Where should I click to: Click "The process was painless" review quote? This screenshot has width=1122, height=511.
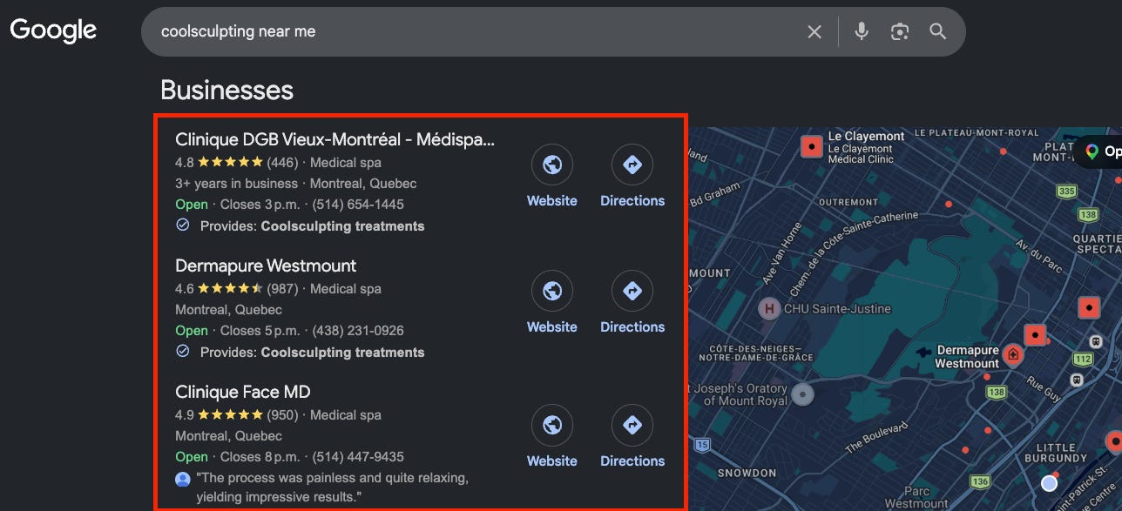coord(333,487)
